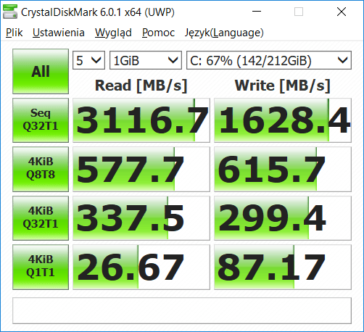
Task: Expand the 1GiB test size dropdown
Action: click(x=146, y=60)
